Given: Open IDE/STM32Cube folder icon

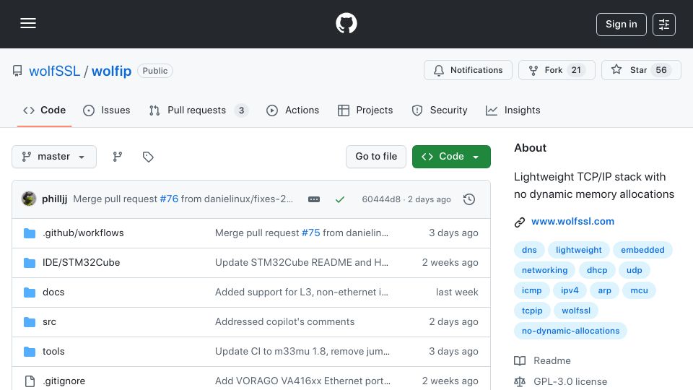Looking at the screenshot, I should (x=30, y=263).
